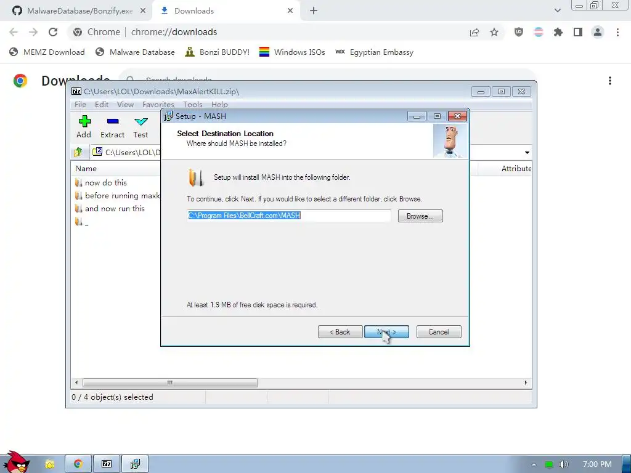The height and width of the screenshot is (473, 631).
Task: Open Downloads page three-dot menu
Action: point(610,81)
